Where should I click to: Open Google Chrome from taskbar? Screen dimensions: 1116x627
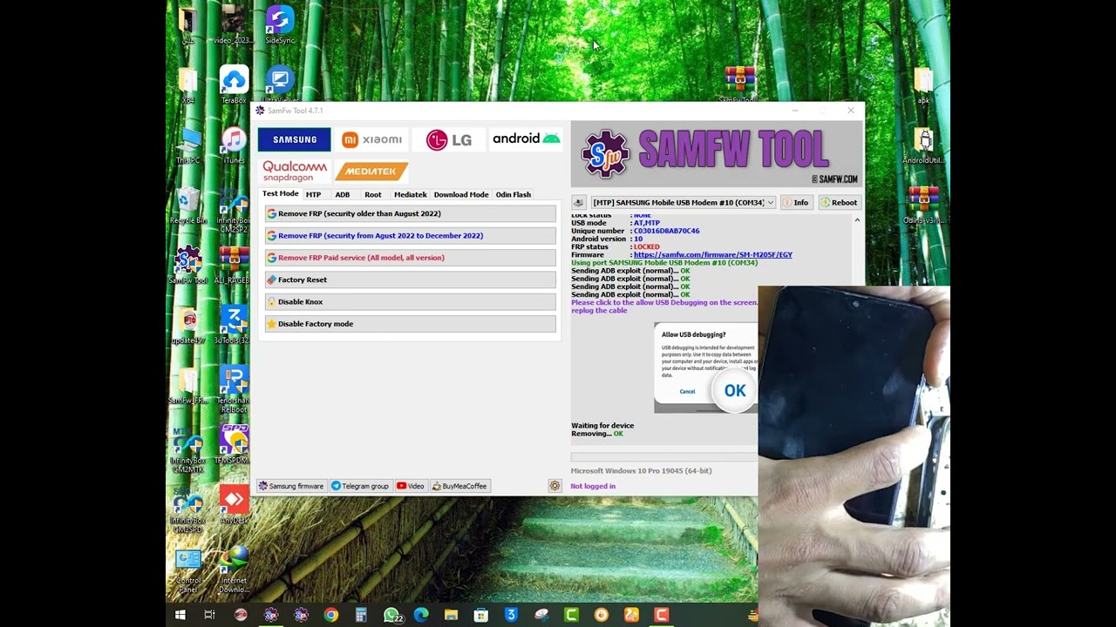(x=330, y=615)
